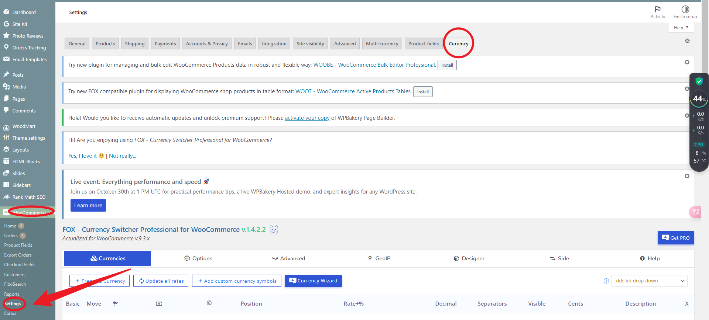This screenshot has width=709, height=320.
Task: Select the Site visibility tab
Action: (x=310, y=44)
